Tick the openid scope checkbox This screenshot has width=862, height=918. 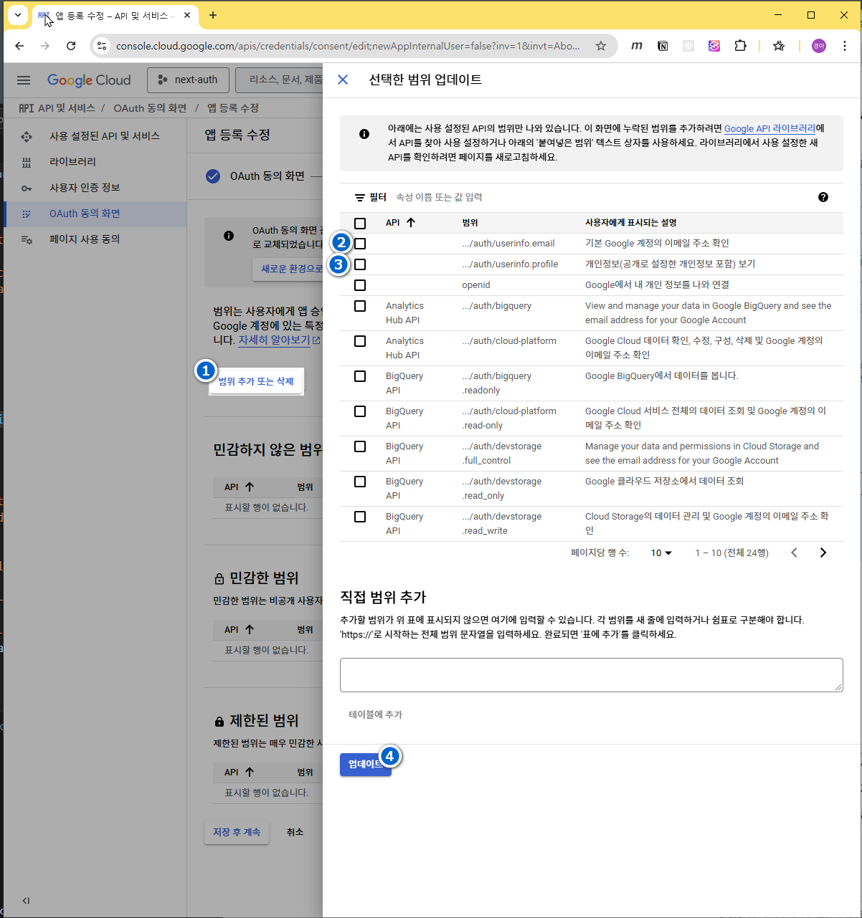pos(360,285)
